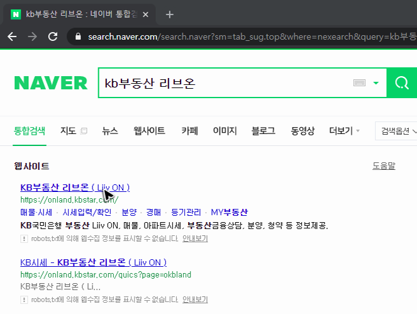Click the address bar URL

coord(252,36)
